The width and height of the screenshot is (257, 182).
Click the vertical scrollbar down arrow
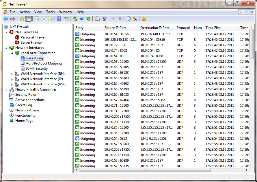pyautogui.click(x=252, y=165)
